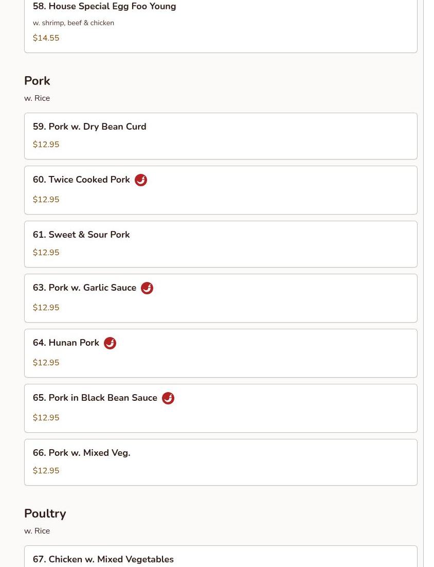Click the 'w. shrimp, beef & chicken' description
This screenshot has width=434, height=567.
coord(74,23)
